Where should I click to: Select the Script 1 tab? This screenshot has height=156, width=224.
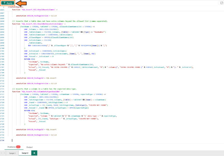coord(12,153)
